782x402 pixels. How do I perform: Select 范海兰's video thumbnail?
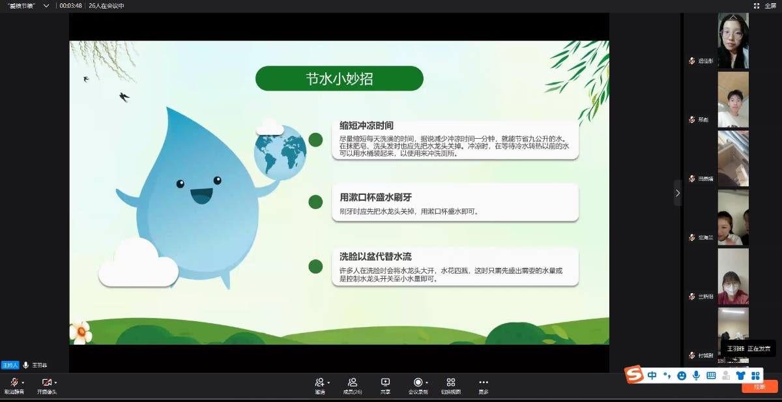[x=733, y=217]
